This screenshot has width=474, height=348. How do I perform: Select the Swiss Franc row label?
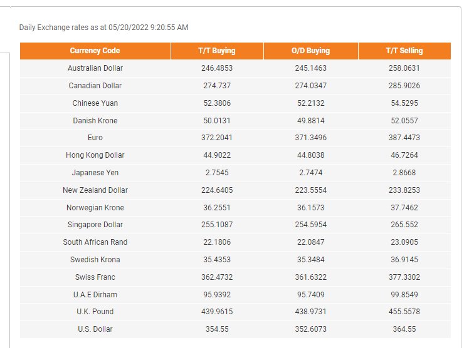click(95, 277)
